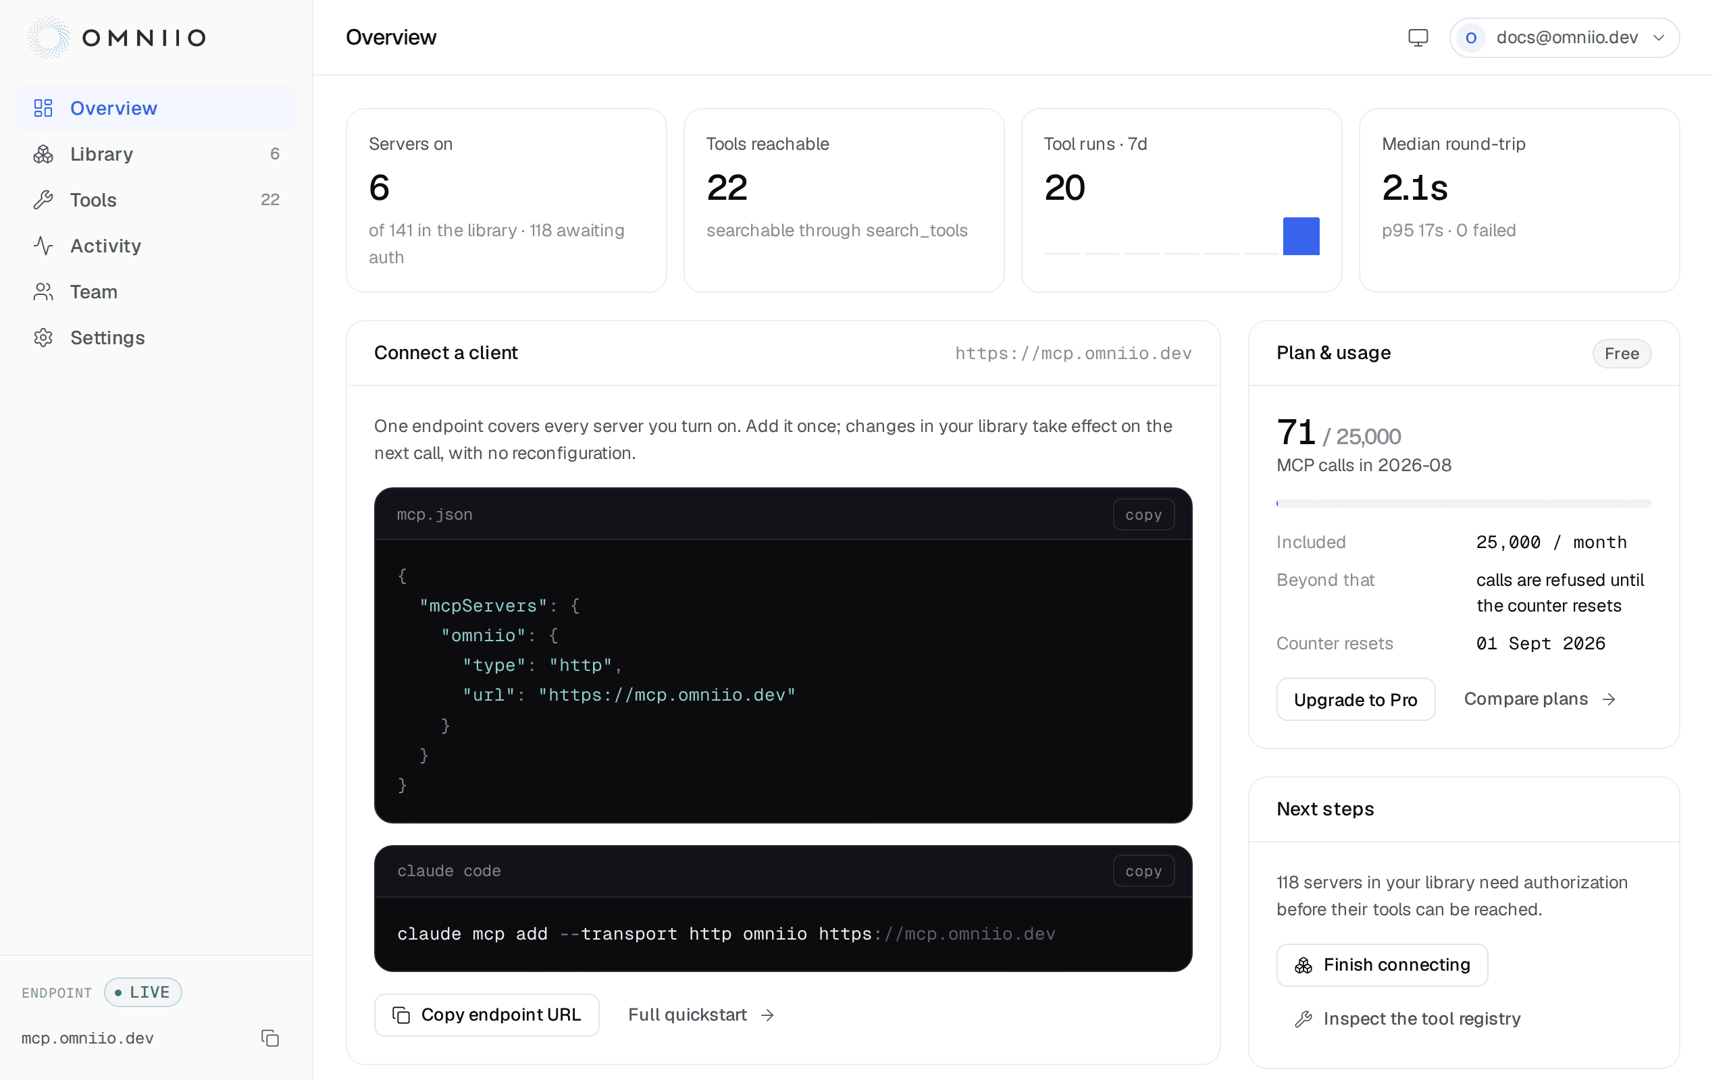1729x1080 pixels.
Task: Copy the mcp.json snippet
Action: [1143, 514]
